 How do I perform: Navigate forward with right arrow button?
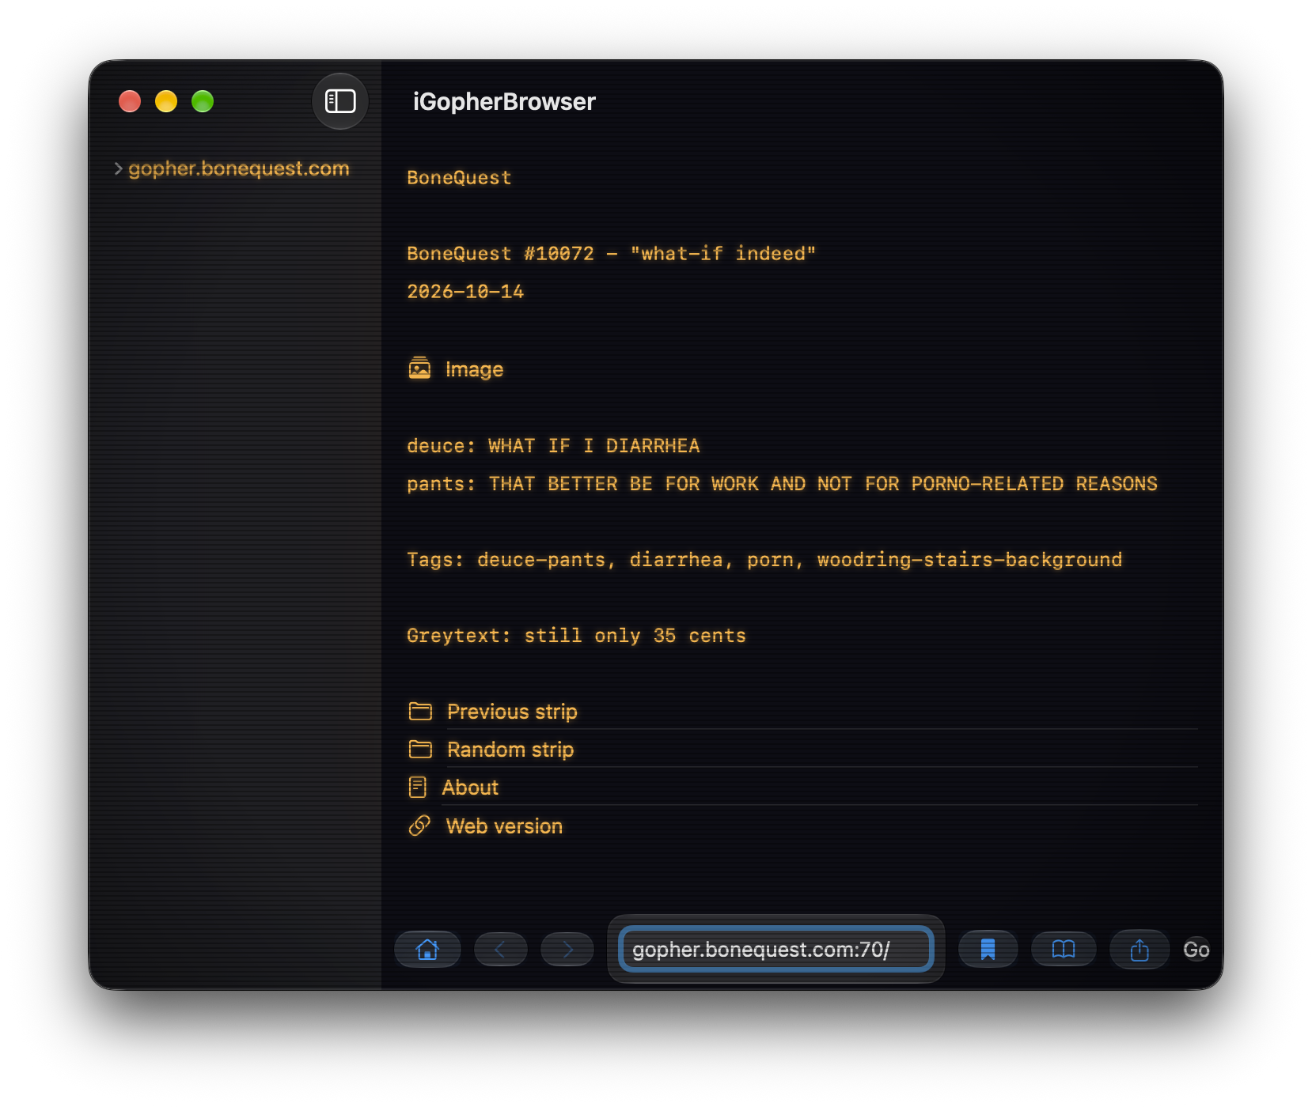[567, 949]
